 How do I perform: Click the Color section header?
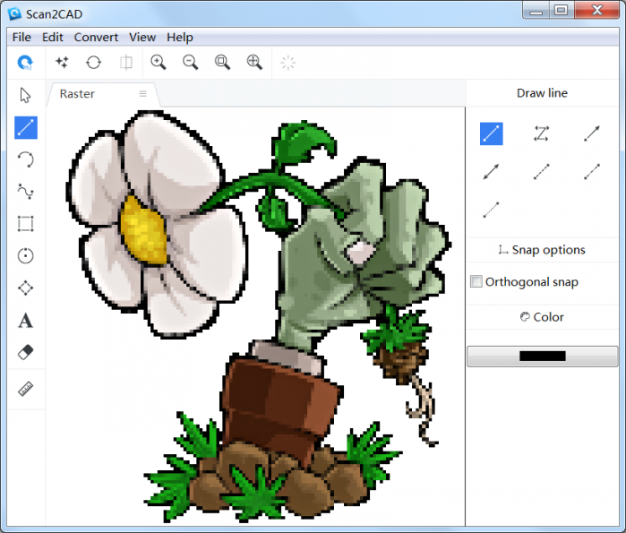click(542, 317)
